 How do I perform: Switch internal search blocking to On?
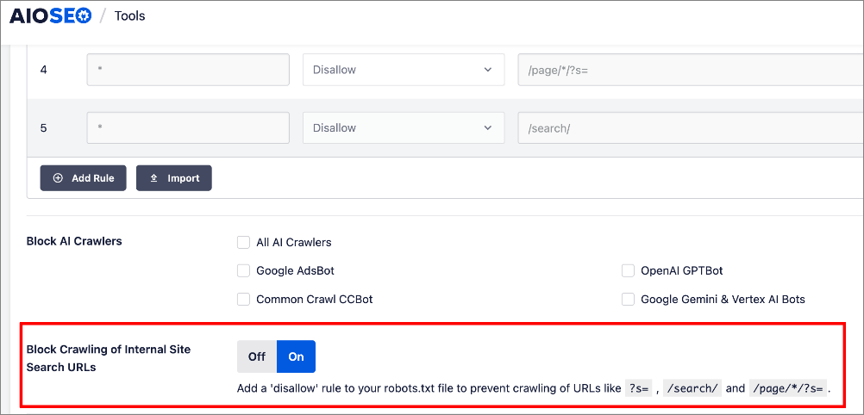pos(296,356)
